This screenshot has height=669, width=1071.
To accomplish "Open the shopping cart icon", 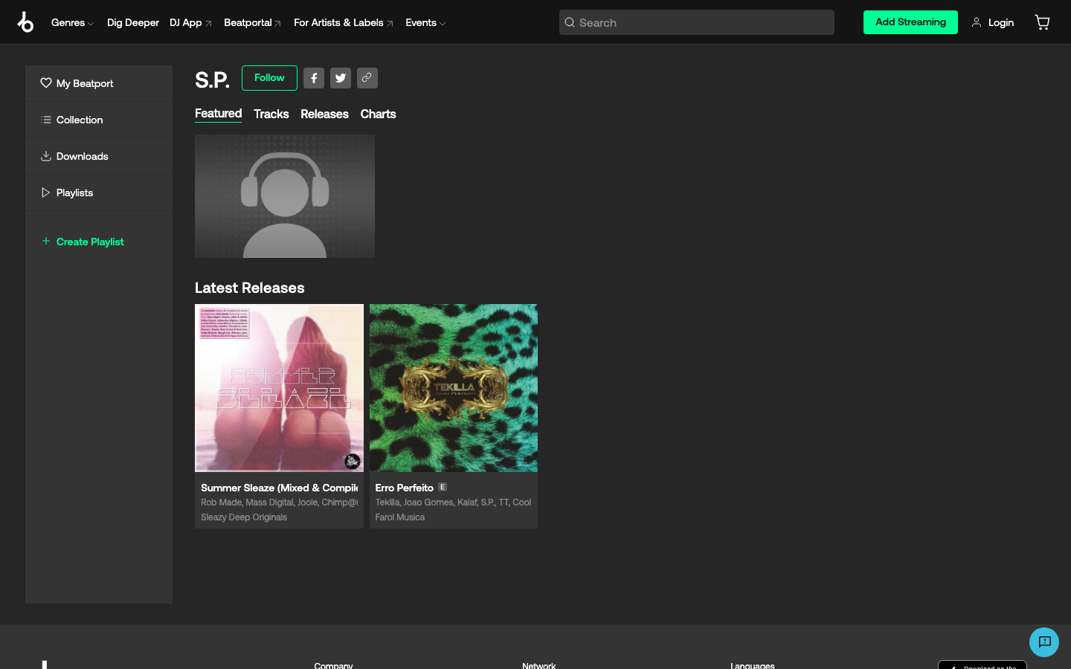I will pyautogui.click(x=1042, y=22).
